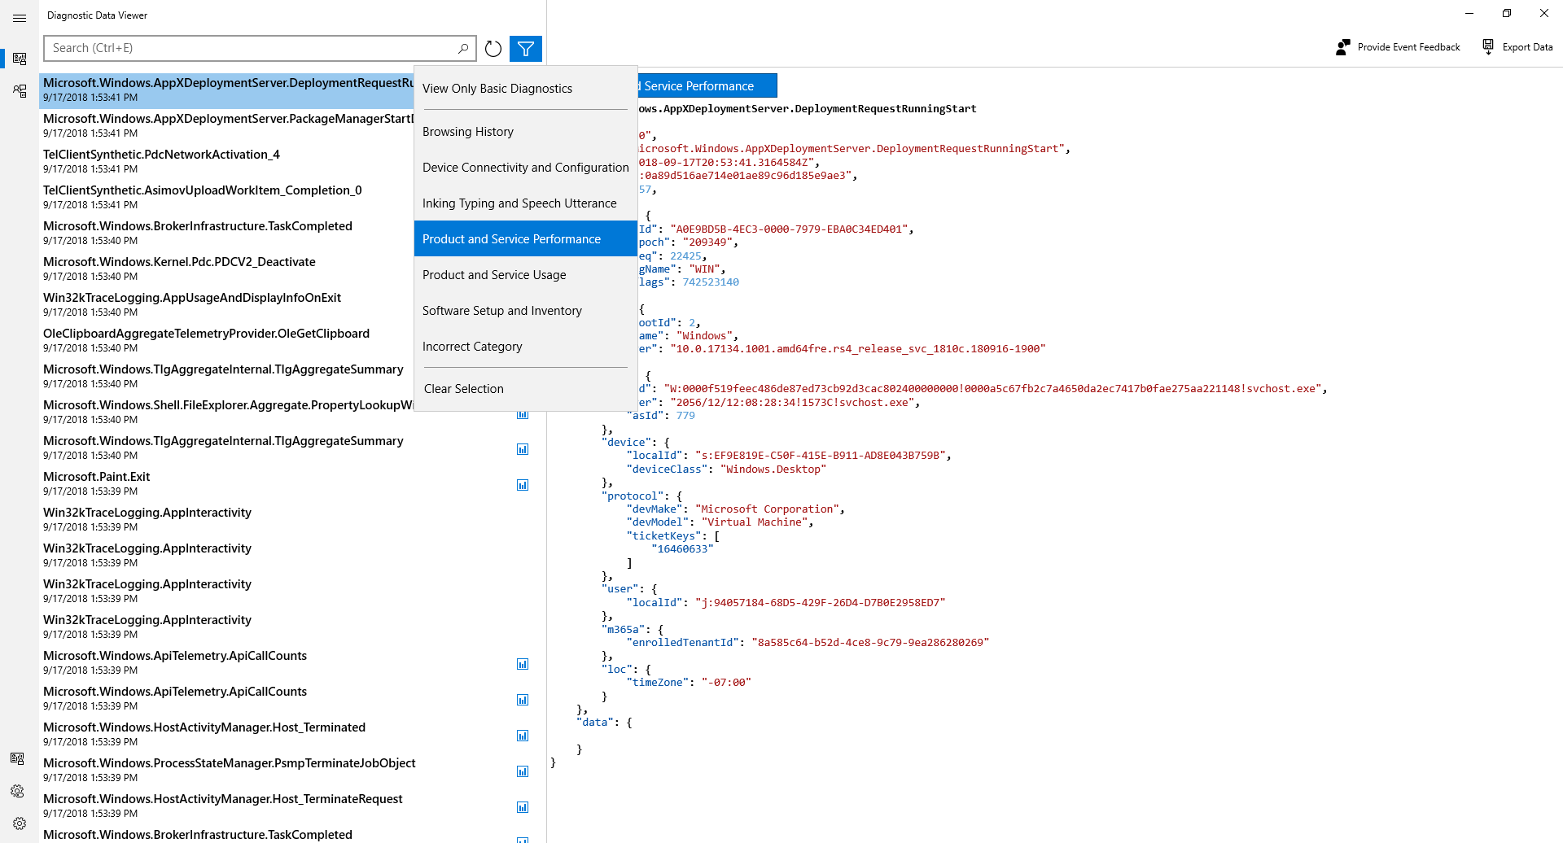Click Clear Selection in filter menu
Viewport: 1563px width, 843px height.
click(463, 389)
